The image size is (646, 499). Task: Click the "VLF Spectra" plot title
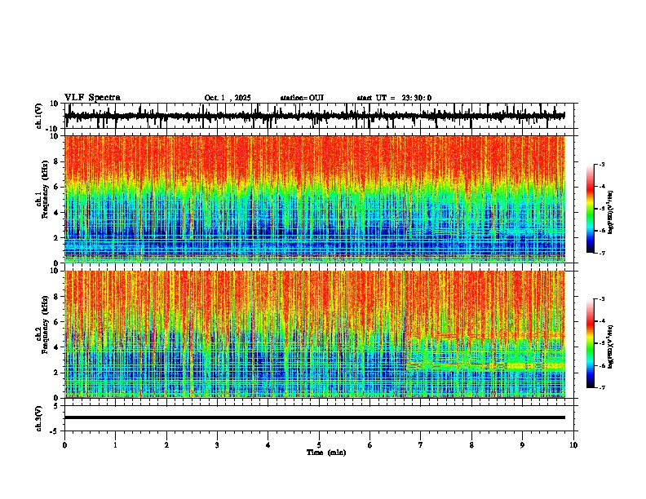pyautogui.click(x=92, y=98)
